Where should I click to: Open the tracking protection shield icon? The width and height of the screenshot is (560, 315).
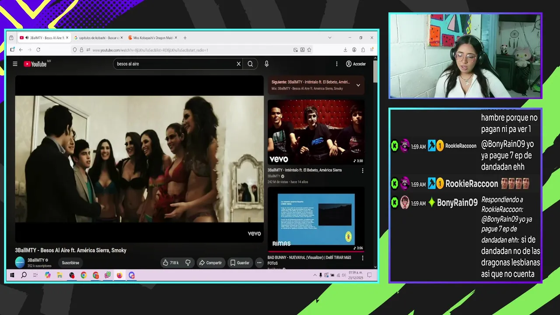[x=75, y=50]
